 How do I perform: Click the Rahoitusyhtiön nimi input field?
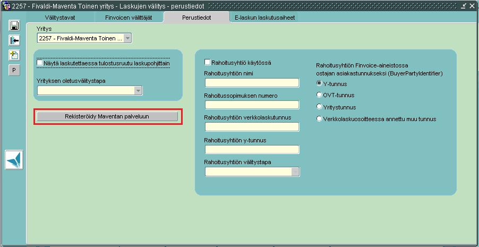pos(252,83)
